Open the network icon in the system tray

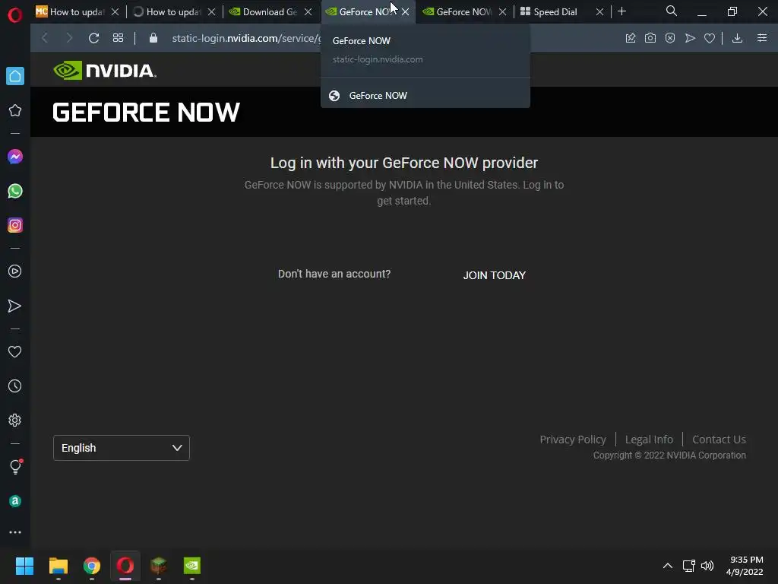click(x=688, y=566)
